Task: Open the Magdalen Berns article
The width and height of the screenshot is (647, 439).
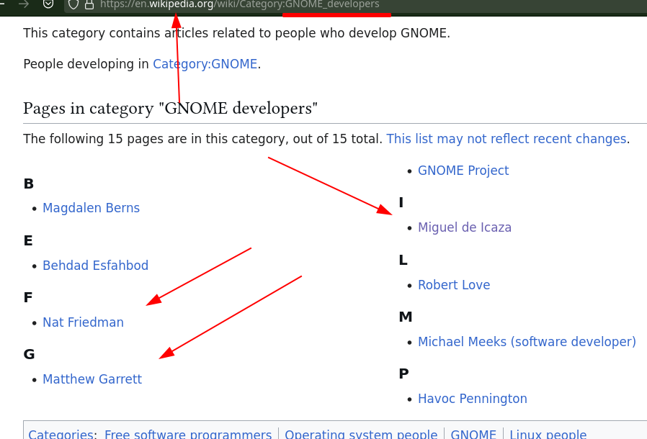Action: click(92, 208)
